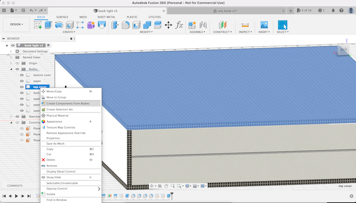Image resolution: width=356 pixels, height=203 pixels.
Task: Expand the Document Settings node
Action: point(11,52)
